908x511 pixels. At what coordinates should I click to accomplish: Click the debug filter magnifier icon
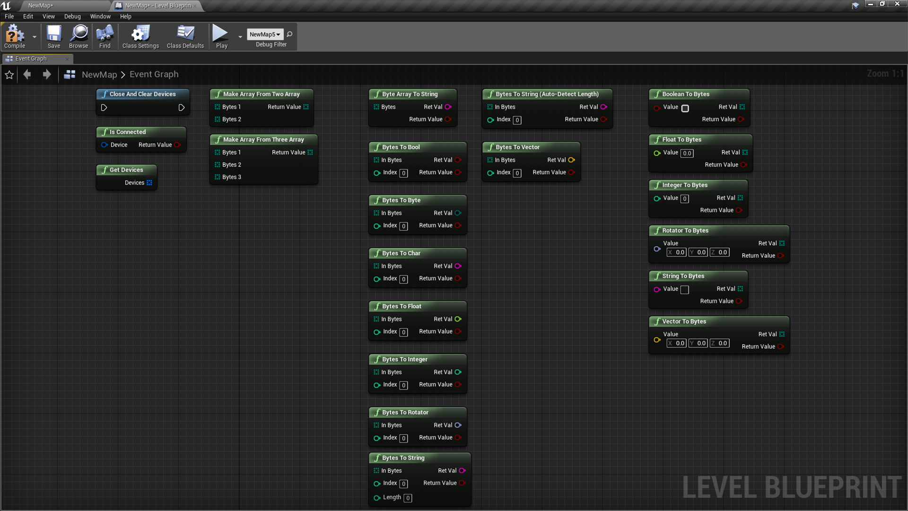(289, 34)
